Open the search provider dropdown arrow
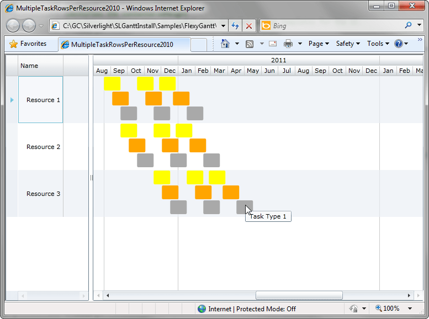429x319 pixels. (x=419, y=25)
